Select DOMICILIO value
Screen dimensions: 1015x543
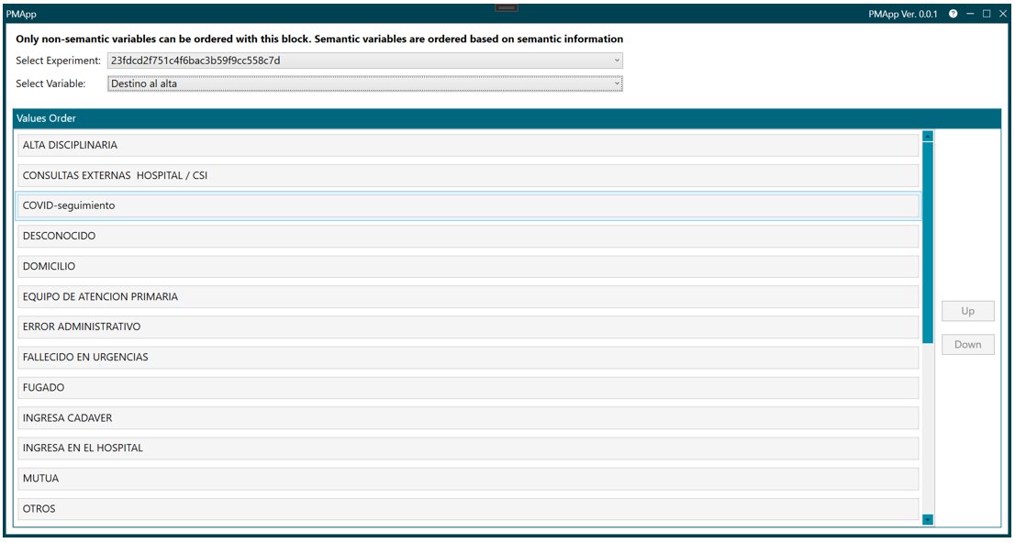[x=468, y=267]
